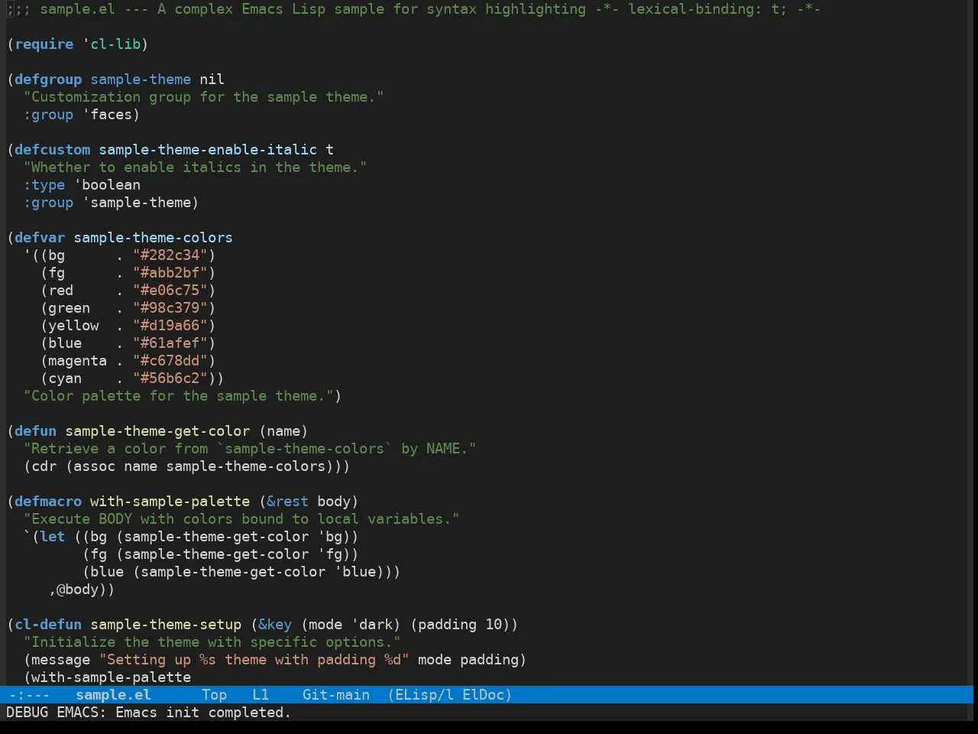Image resolution: width=978 pixels, height=734 pixels.
Task: Place cursor on 'require' keyword
Action: coord(44,44)
